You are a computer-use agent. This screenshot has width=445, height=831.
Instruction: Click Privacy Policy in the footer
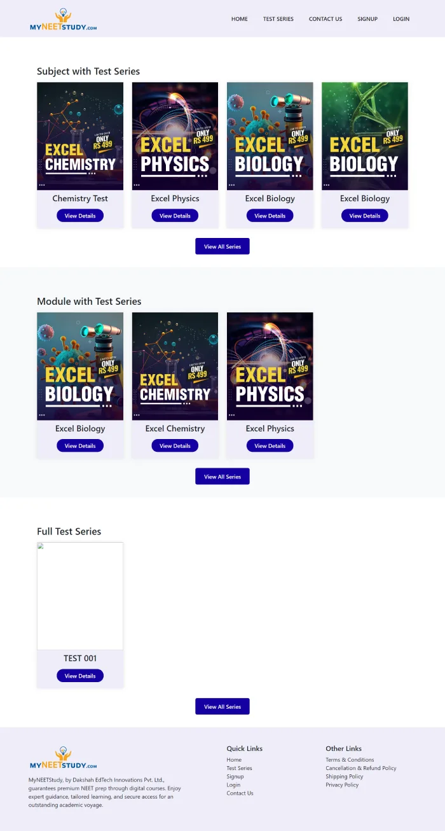click(x=342, y=785)
